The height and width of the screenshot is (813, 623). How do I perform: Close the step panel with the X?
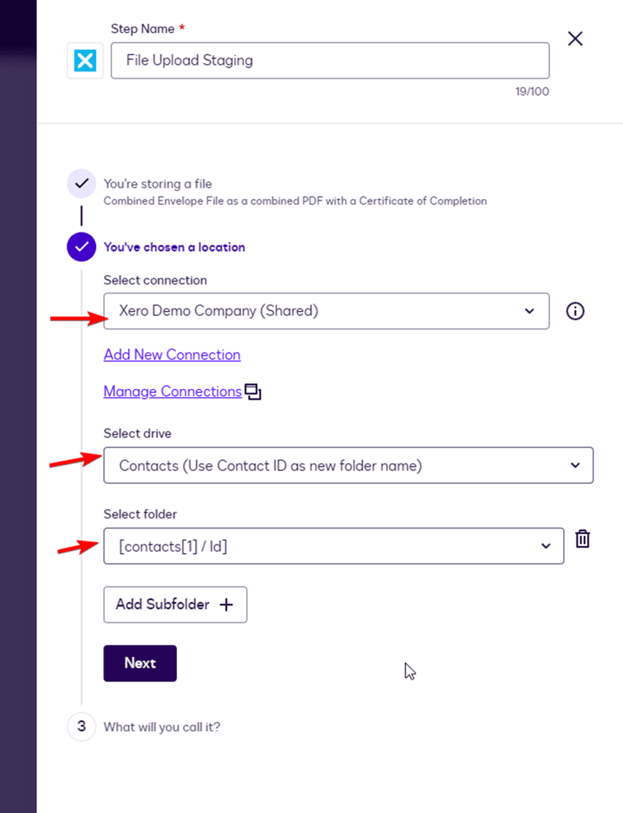575,38
